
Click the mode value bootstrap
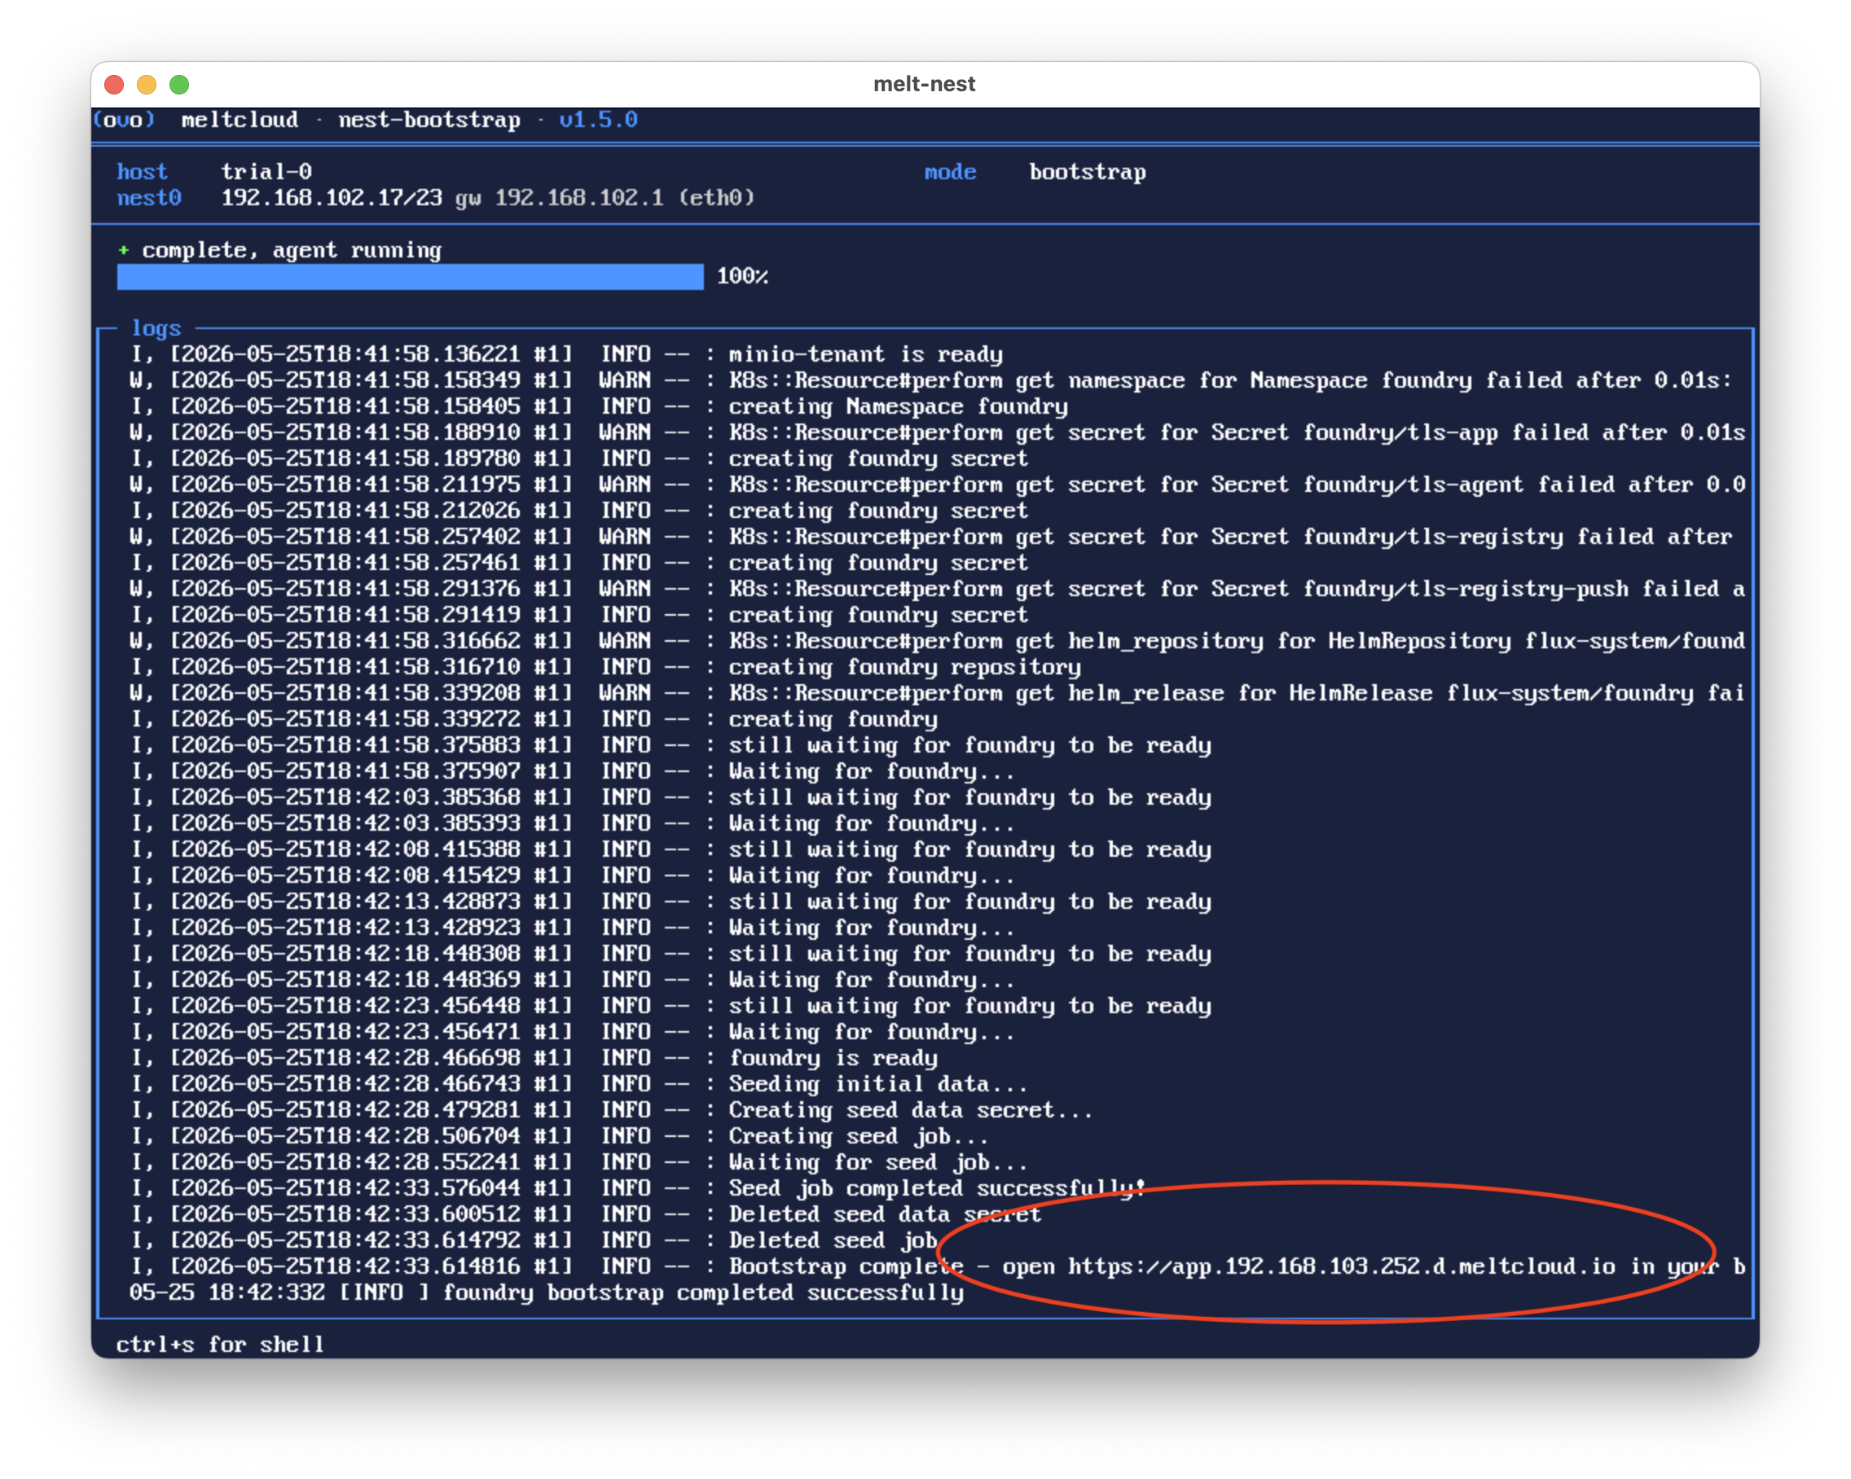pyautogui.click(x=1087, y=172)
